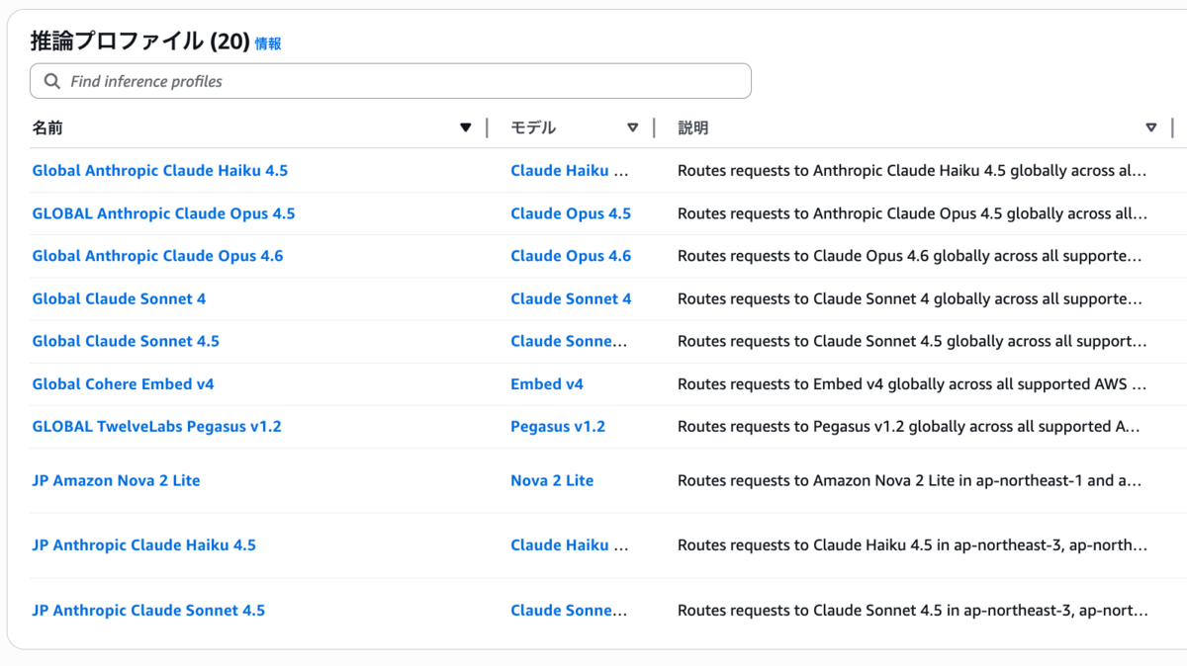Focus the Find inference profiles field
The width and height of the screenshot is (1187, 666).
(x=391, y=81)
